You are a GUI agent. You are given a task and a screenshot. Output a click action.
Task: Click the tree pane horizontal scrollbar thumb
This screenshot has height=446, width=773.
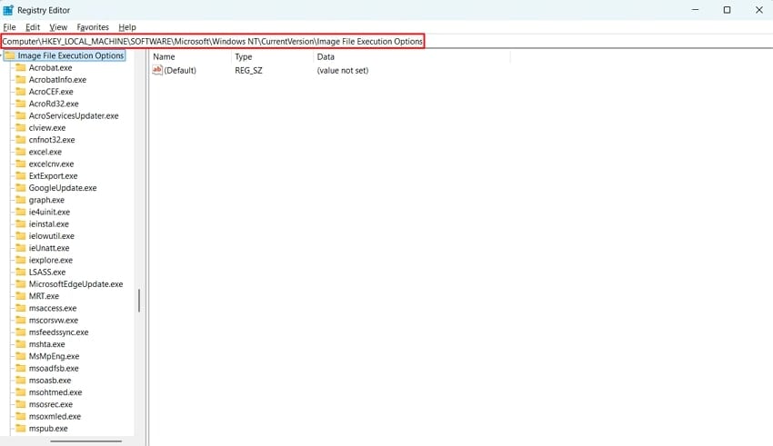click(85, 441)
